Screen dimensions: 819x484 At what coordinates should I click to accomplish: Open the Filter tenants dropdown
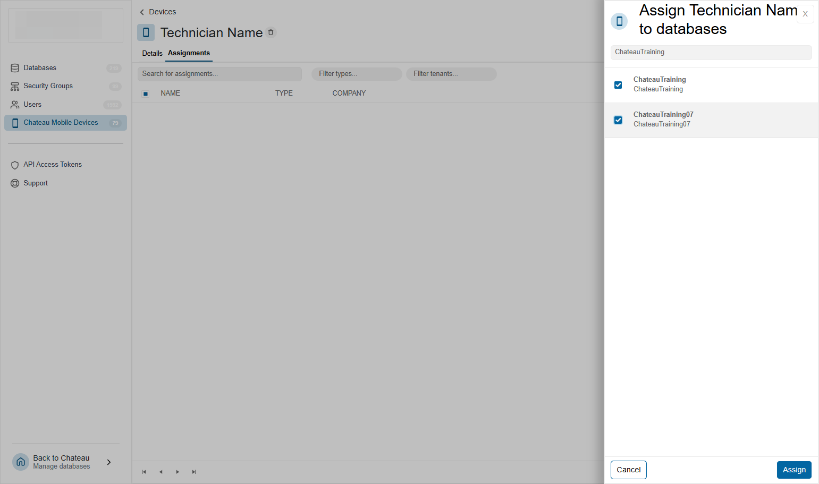(451, 74)
